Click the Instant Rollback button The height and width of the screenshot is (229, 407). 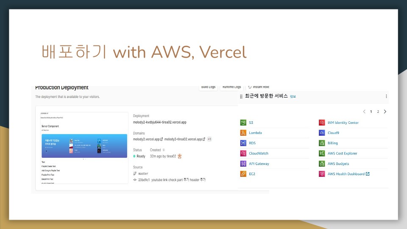coord(259,87)
